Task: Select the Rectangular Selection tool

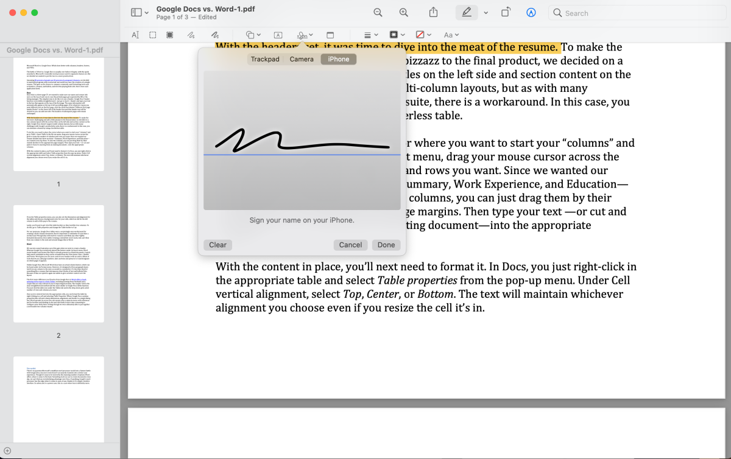Action: [152, 35]
